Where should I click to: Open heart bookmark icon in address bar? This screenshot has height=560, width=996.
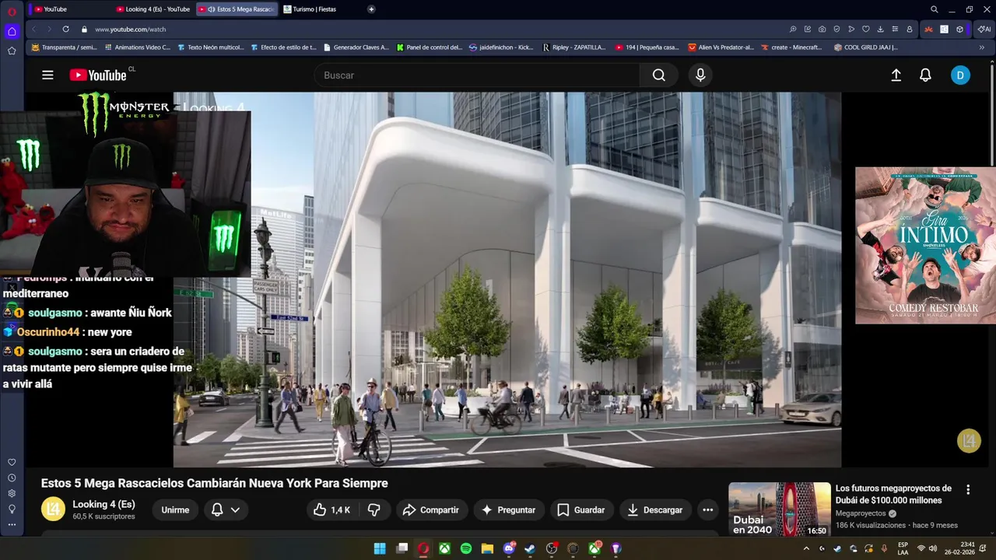[865, 29]
